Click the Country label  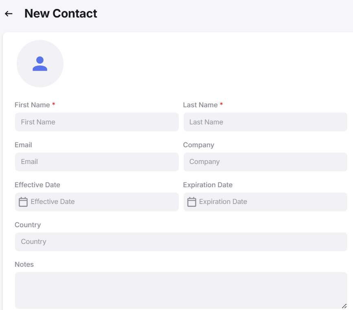tap(28, 225)
